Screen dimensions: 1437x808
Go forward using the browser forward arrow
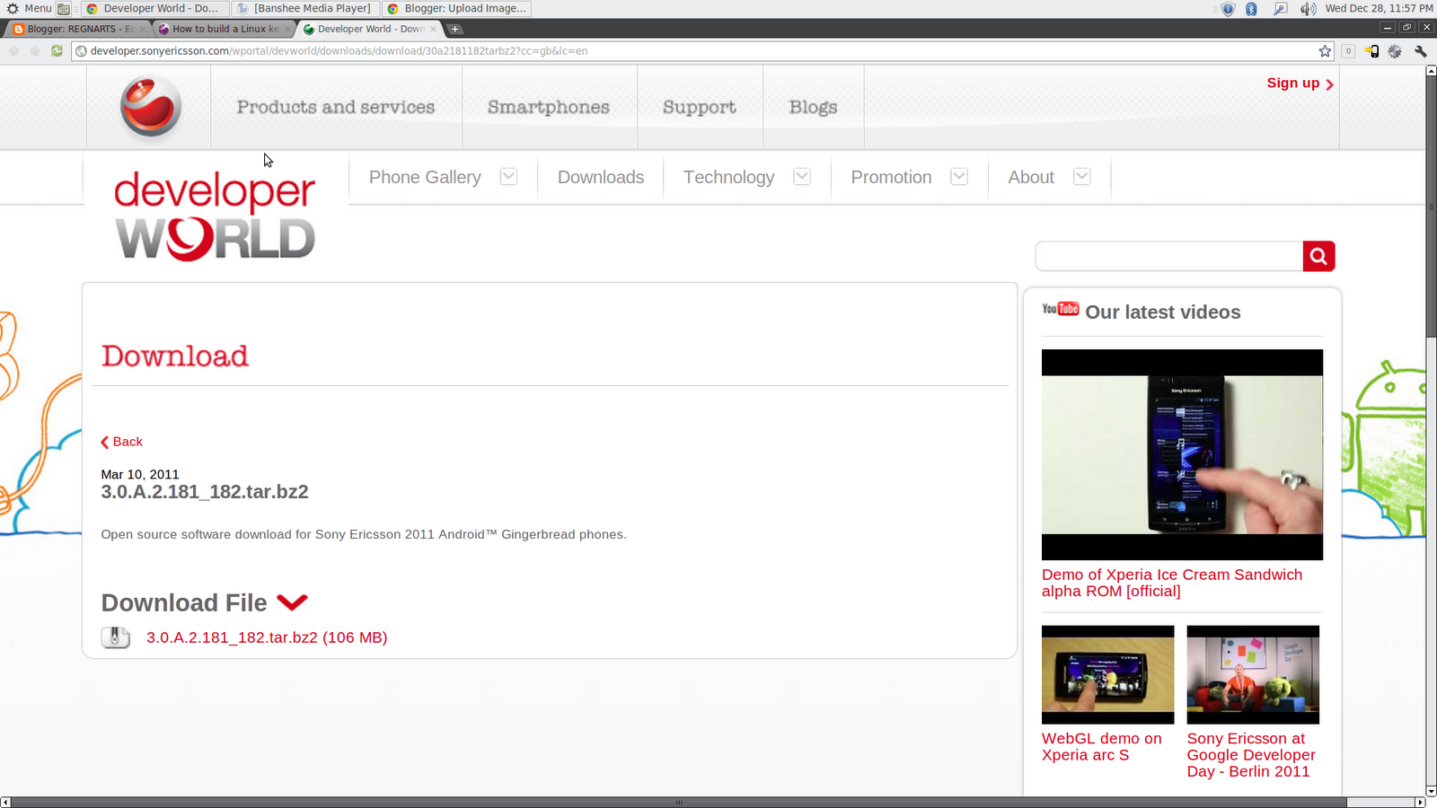pos(35,51)
